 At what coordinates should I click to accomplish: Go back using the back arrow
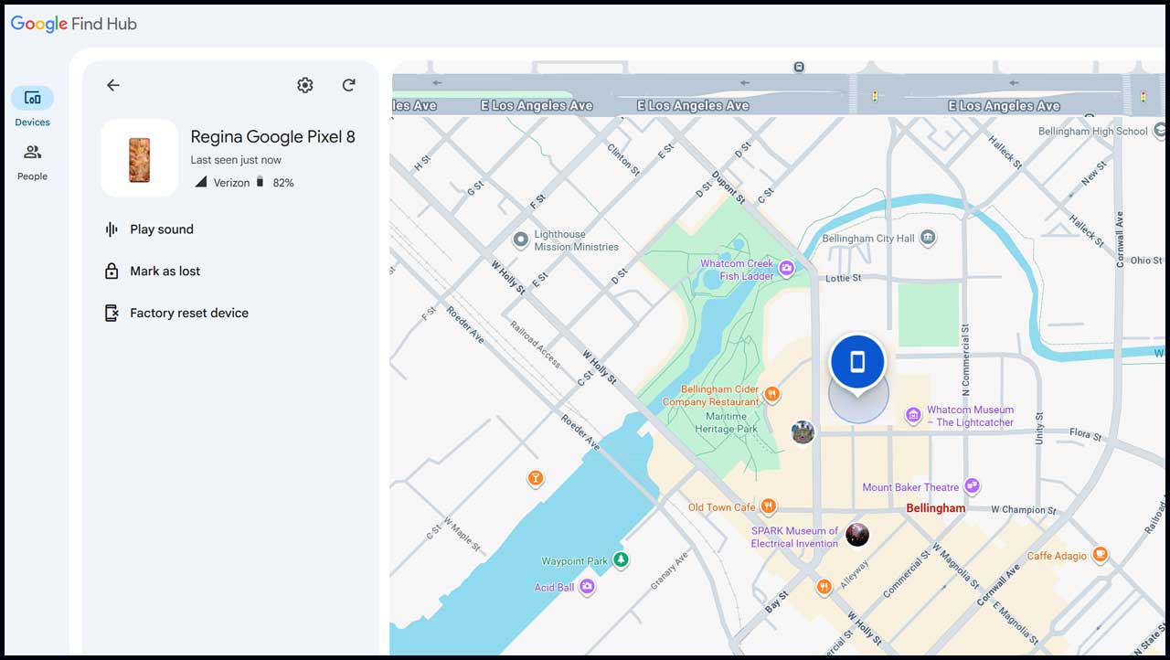coord(112,85)
